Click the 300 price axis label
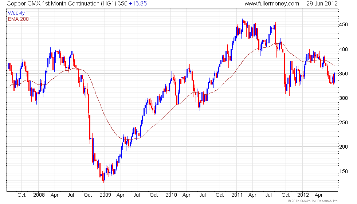 [343, 98]
